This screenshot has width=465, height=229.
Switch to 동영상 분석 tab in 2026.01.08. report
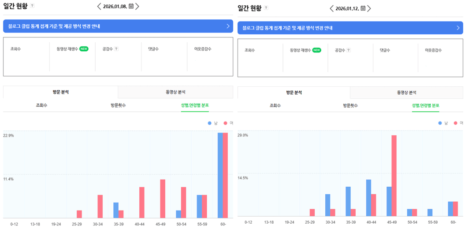pos(175,92)
